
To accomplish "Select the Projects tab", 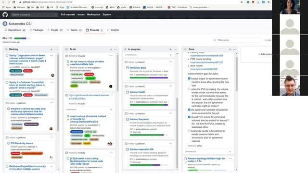I will click(x=94, y=30).
